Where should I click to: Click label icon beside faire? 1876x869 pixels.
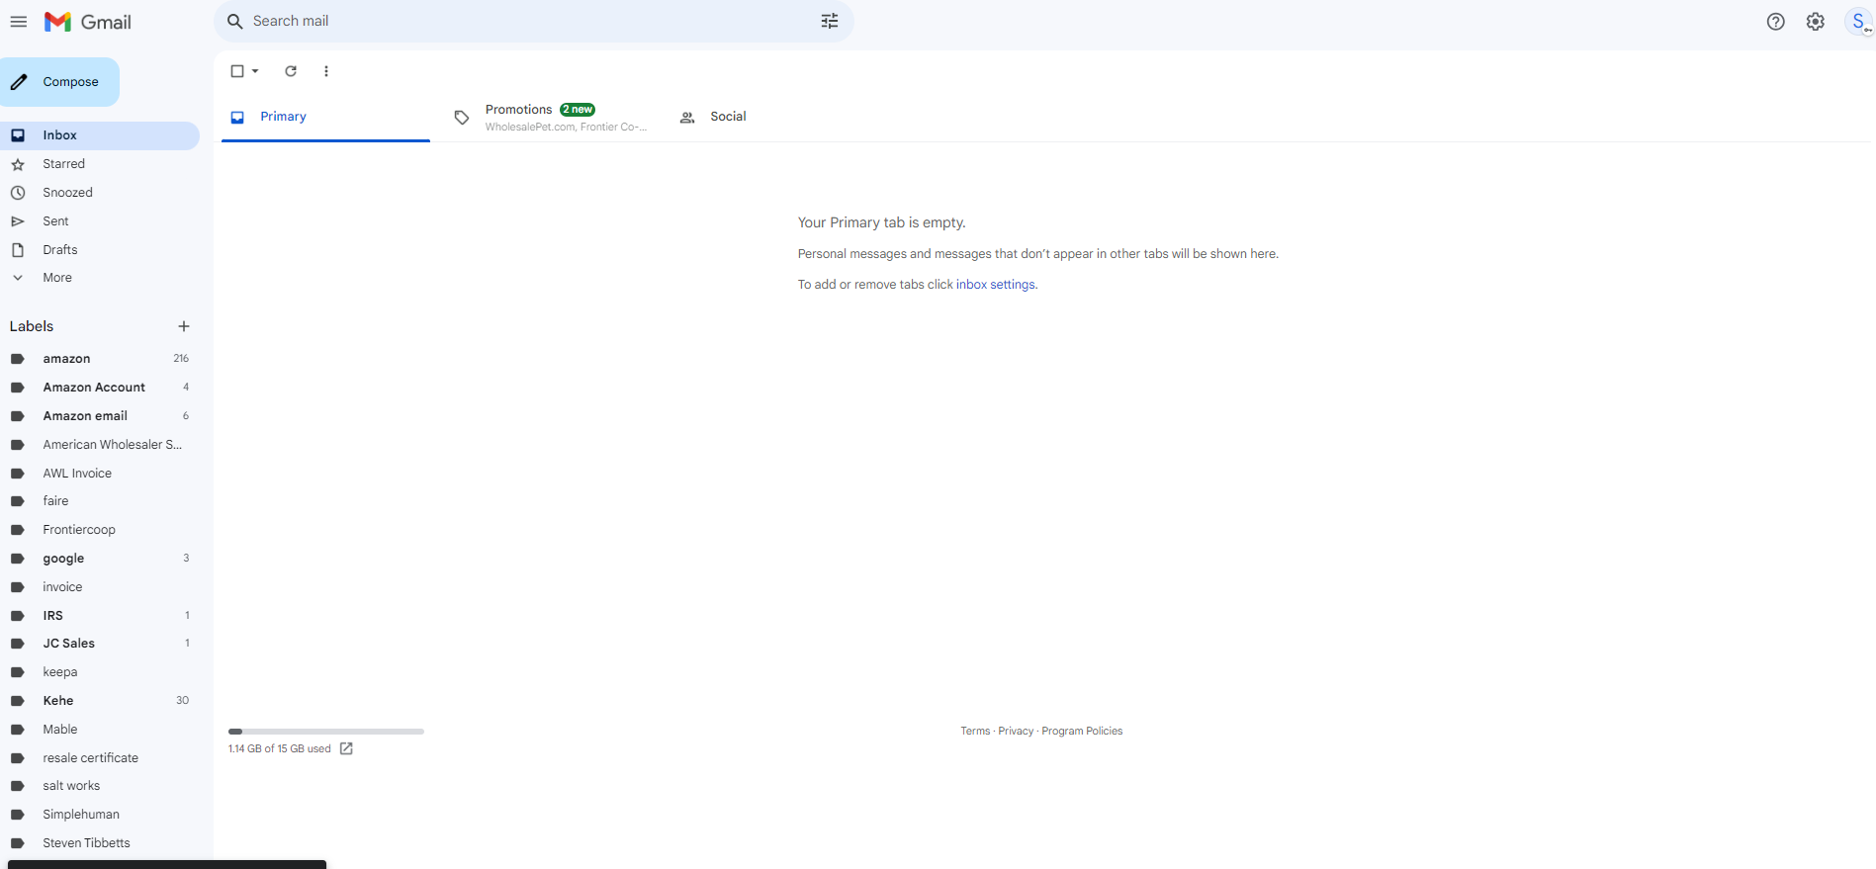(18, 501)
